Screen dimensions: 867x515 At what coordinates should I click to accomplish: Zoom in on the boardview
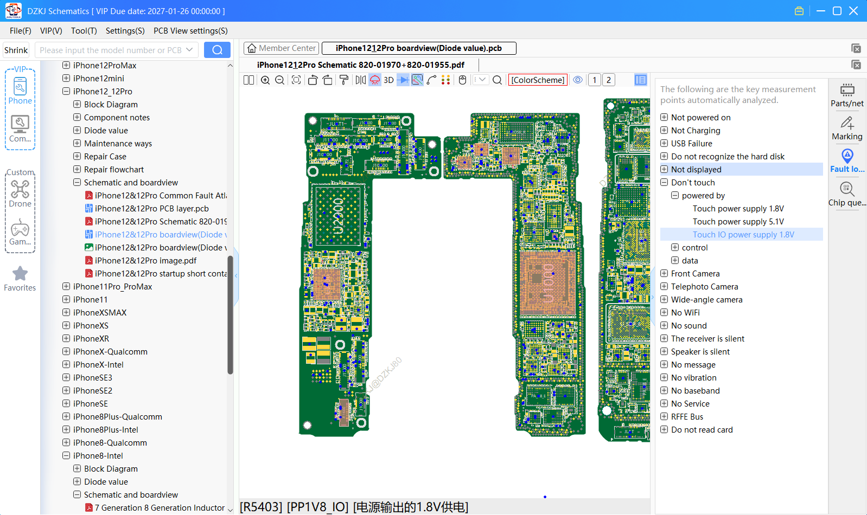tap(265, 80)
